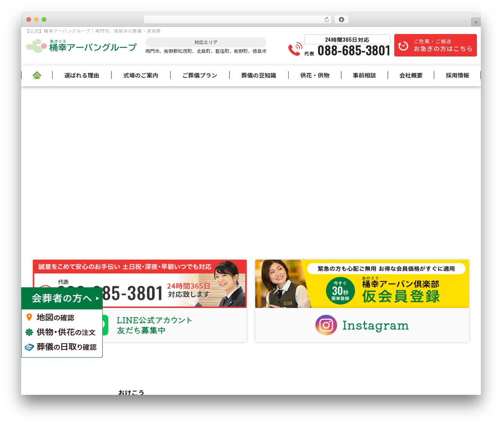Viewport: 502px width, 425px height.
Task: Click the 24時間365日対応 label box
Action: click(347, 40)
